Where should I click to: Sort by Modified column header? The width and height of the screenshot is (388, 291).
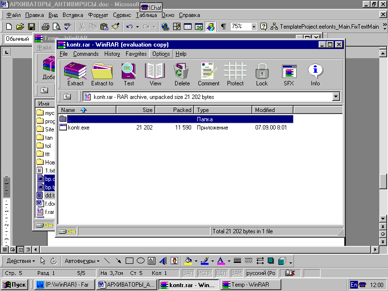pos(273,110)
